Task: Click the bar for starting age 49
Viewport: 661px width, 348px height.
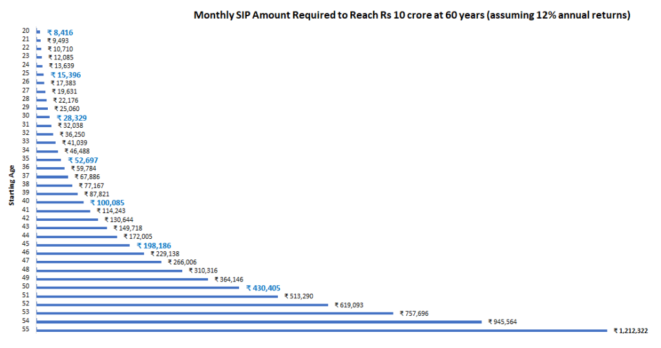Action: click(122, 279)
